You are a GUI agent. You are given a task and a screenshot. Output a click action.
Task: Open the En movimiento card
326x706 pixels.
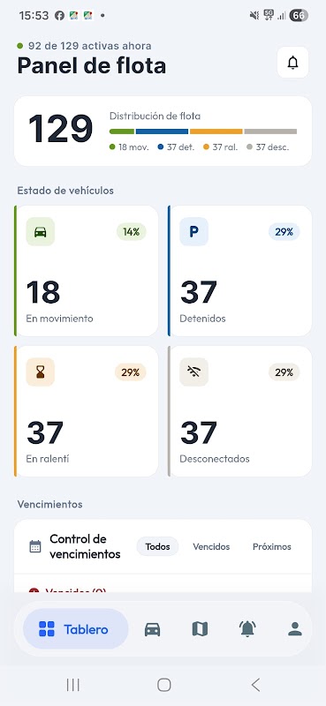pos(86,271)
